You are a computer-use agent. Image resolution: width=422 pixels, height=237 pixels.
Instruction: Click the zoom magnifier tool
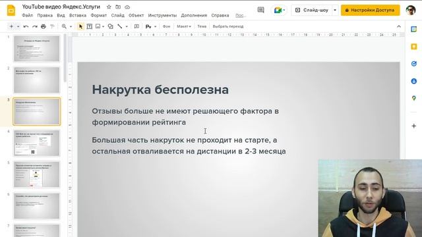coord(64,26)
